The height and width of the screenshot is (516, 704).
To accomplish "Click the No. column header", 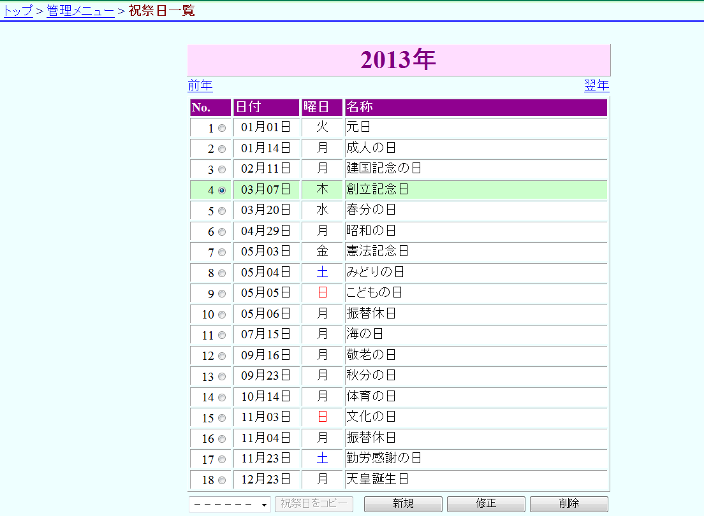I will pos(210,107).
